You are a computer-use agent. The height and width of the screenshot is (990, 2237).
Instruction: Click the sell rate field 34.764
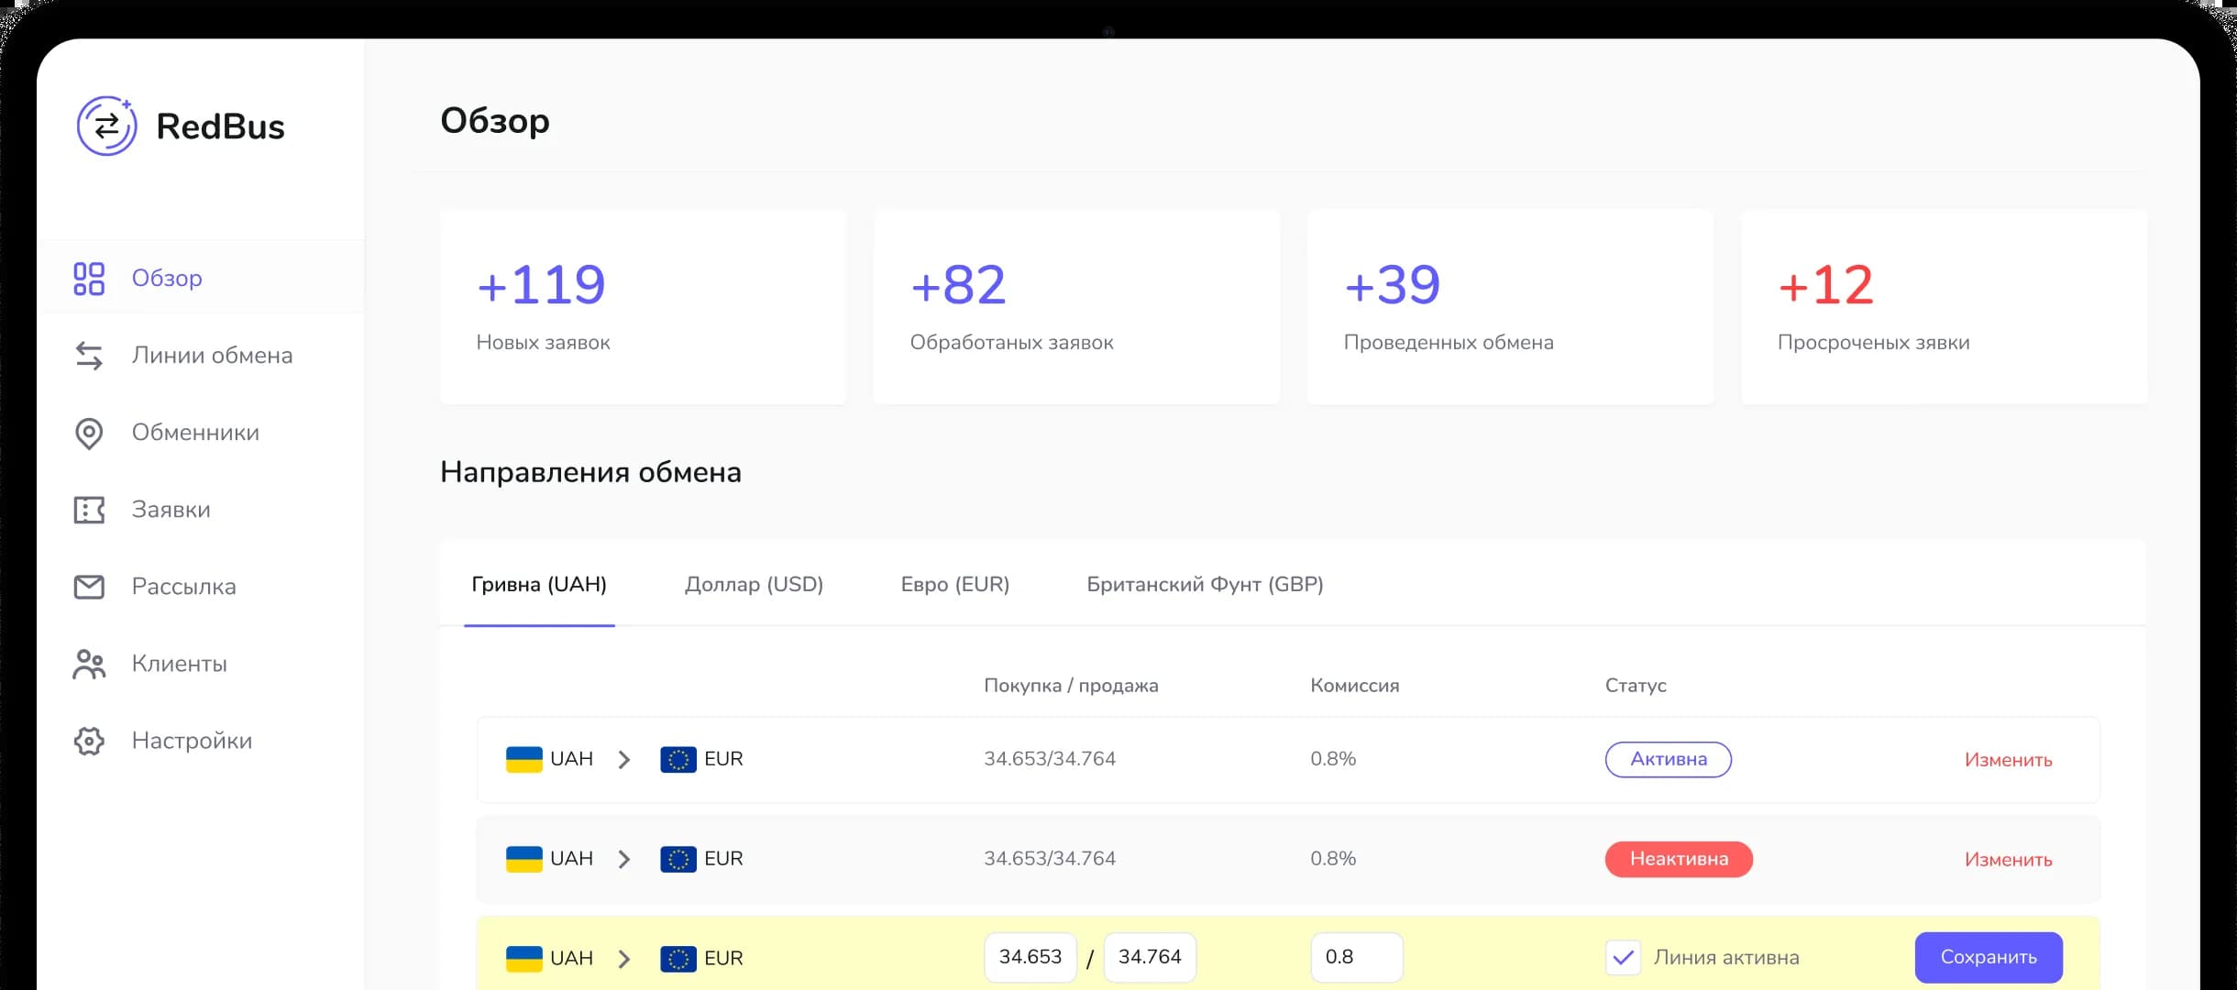coord(1150,958)
